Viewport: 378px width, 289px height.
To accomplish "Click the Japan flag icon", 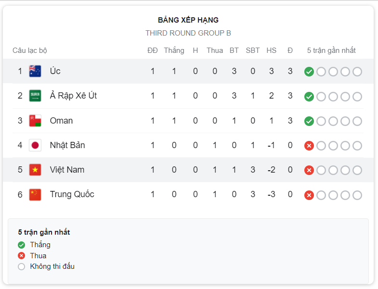I will 35,145.
